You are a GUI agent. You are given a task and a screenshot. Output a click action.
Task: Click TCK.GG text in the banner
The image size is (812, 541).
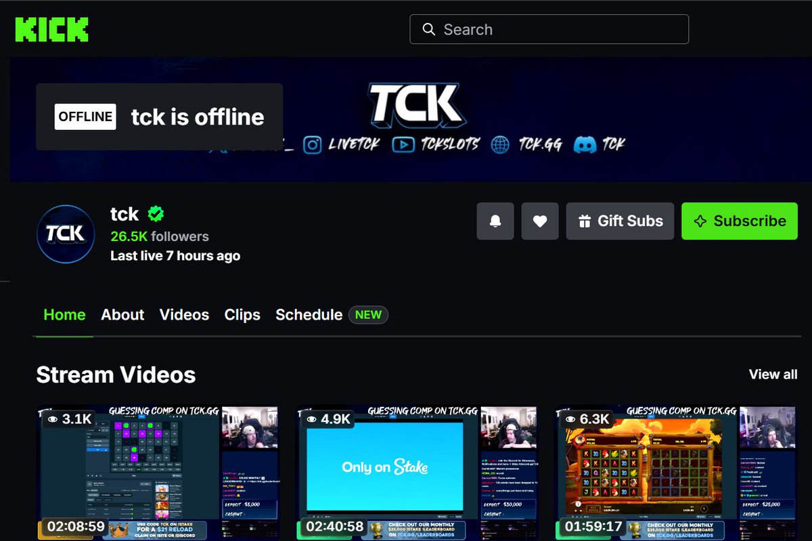point(540,144)
